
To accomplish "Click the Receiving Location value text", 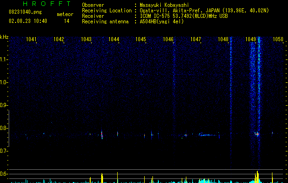I will (x=204, y=11).
